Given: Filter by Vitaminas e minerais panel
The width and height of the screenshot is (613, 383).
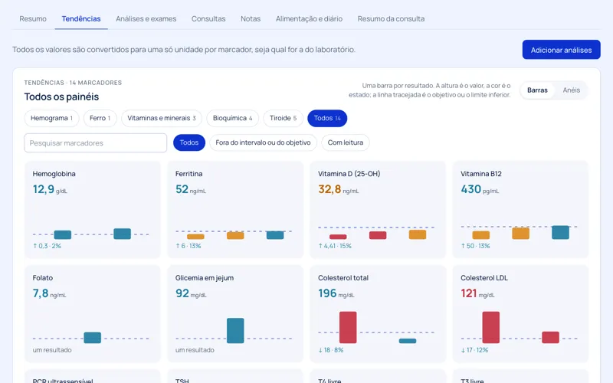Looking at the screenshot, I should [162, 118].
